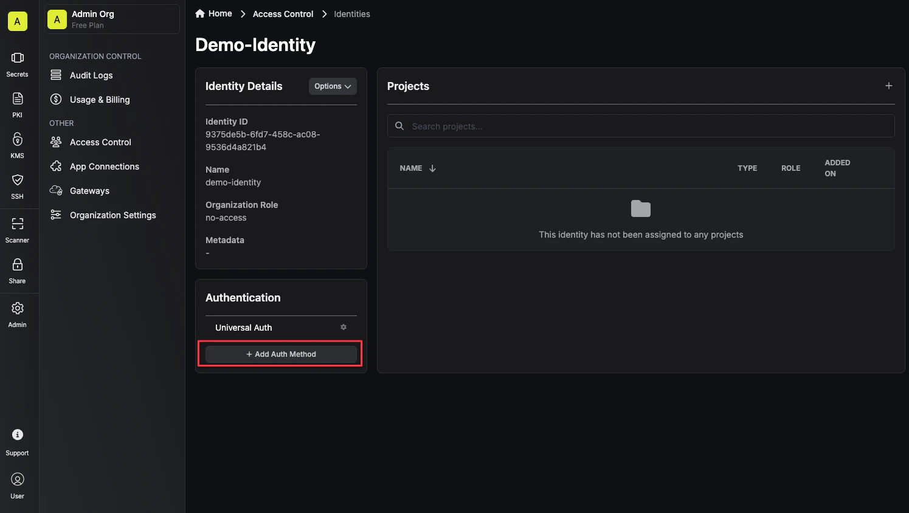The image size is (909, 513).
Task: Click the empty projects folder icon
Action: pos(641,208)
